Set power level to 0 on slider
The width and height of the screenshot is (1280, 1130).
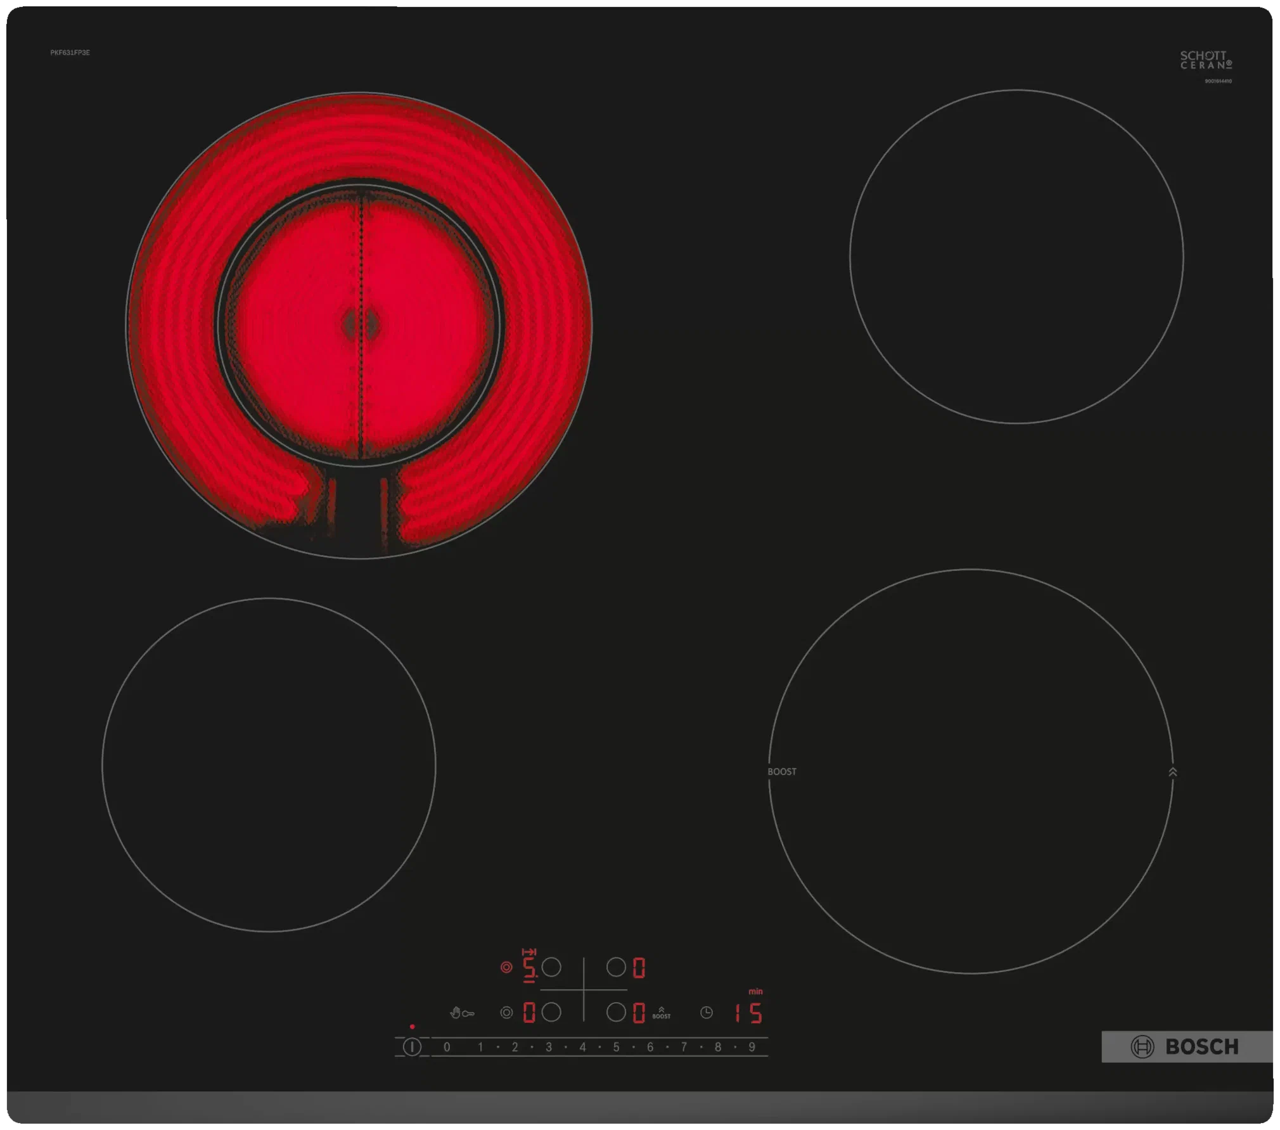click(x=447, y=1047)
